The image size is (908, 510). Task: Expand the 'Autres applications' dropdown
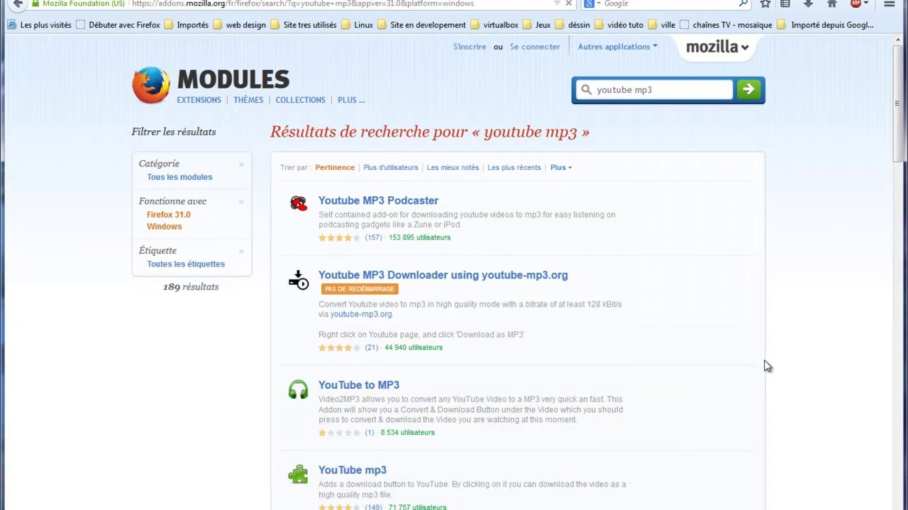[618, 47]
